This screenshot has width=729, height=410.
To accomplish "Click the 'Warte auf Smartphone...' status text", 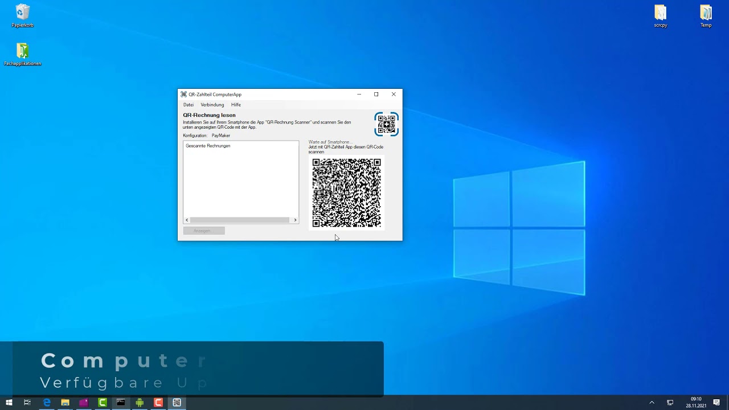I will point(330,142).
